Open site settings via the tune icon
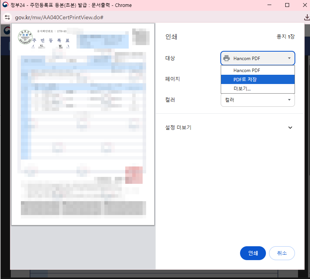The height and width of the screenshot is (279, 310). pyautogui.click(x=8, y=17)
